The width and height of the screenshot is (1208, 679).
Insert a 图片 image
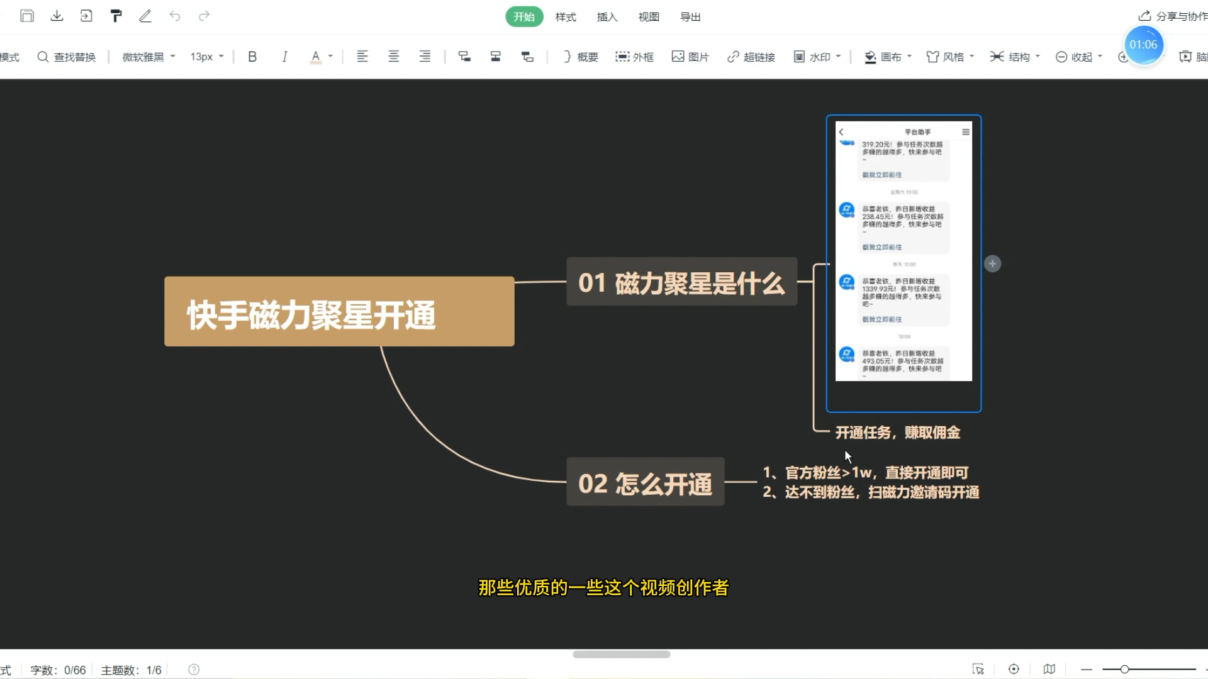pos(690,57)
